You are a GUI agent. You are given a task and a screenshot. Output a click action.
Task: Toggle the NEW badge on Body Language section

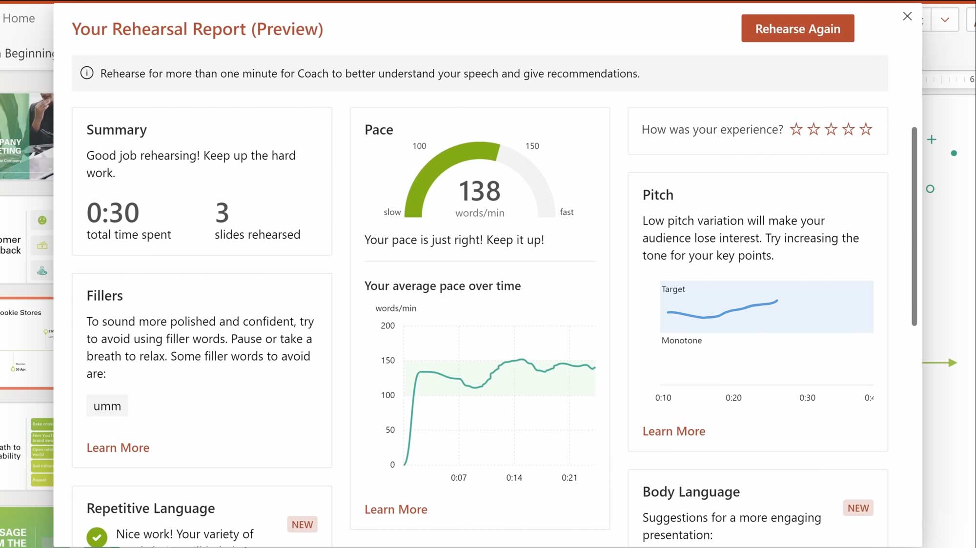click(857, 507)
